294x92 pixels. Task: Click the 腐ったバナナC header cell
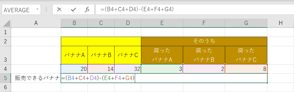[x=246, y=55]
